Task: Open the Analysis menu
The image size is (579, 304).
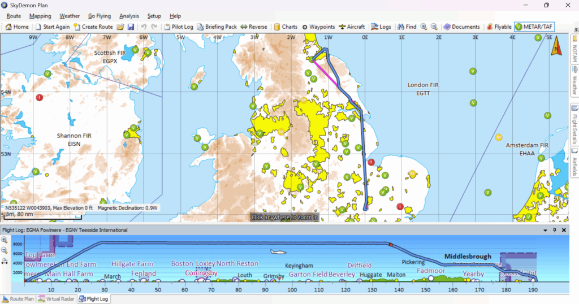Action: coord(129,16)
